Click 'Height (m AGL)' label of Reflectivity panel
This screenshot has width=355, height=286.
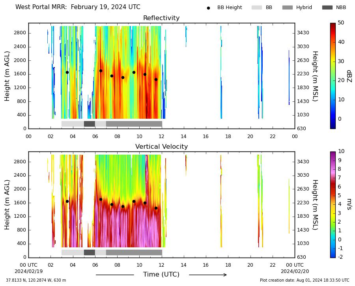[7, 76]
